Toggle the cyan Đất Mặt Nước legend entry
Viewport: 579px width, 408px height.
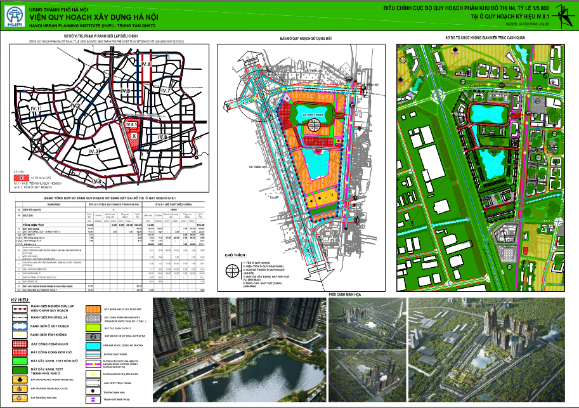(93, 346)
